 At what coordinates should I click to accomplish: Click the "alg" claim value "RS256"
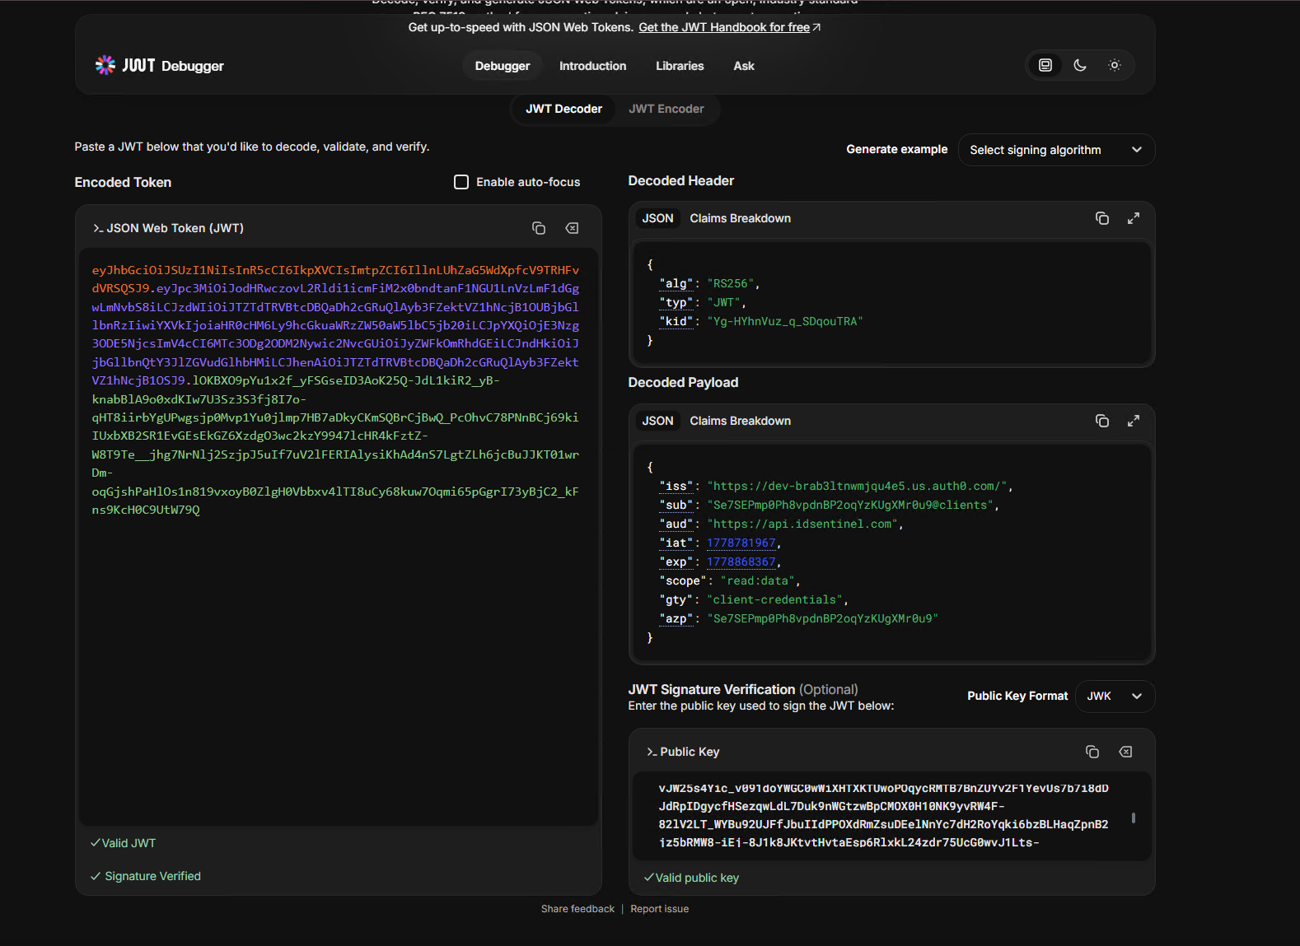[730, 284]
